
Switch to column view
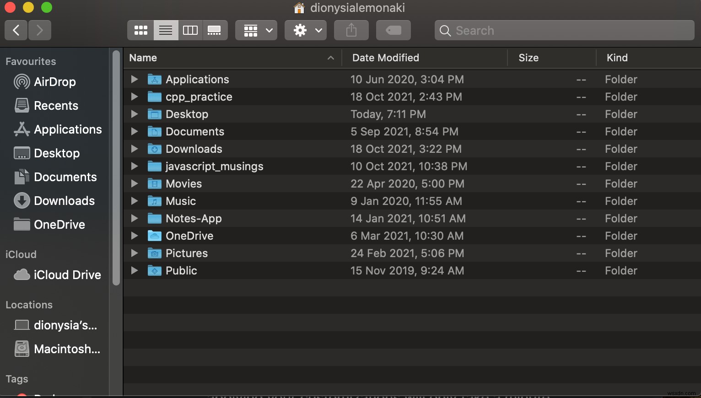(x=190, y=30)
